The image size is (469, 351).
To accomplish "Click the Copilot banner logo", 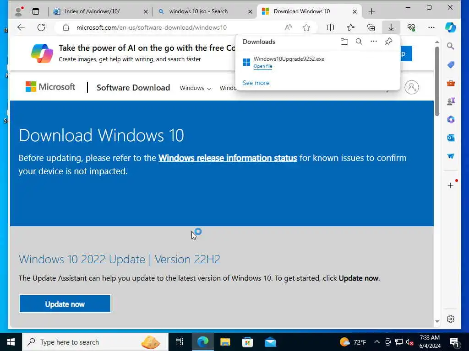I will [42, 53].
